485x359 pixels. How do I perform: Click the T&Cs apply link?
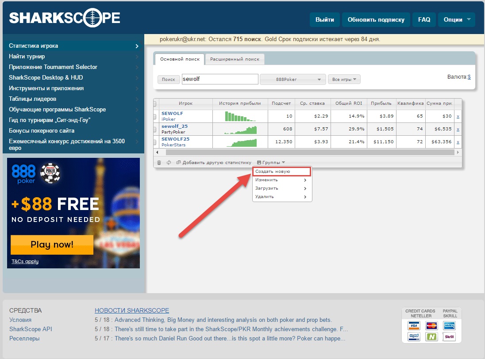(25, 261)
